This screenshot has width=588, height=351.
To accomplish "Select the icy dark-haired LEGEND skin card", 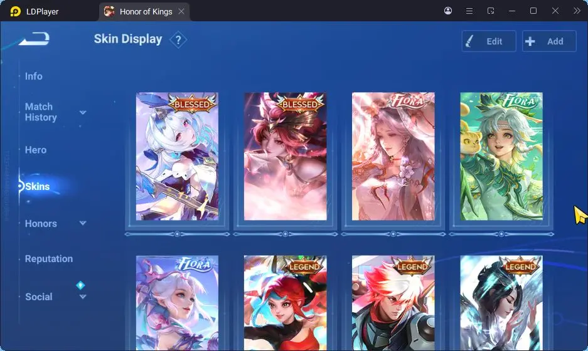I will [501, 303].
